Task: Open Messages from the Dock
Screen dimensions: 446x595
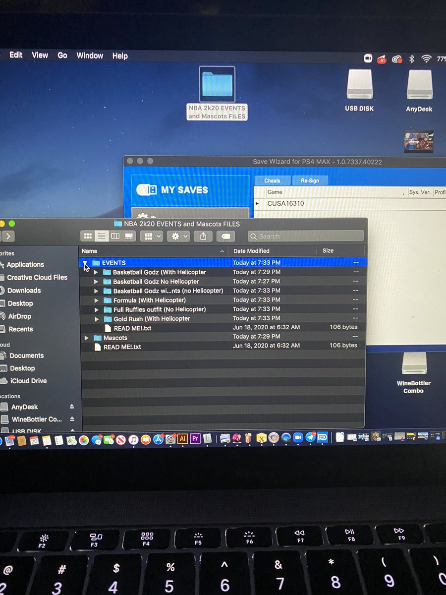Action: coord(97,440)
